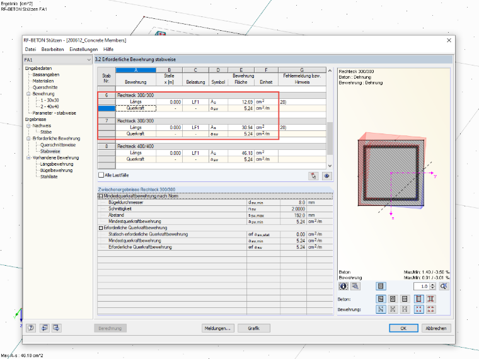Click Bügeldurchmesser value 8.0

294,202
